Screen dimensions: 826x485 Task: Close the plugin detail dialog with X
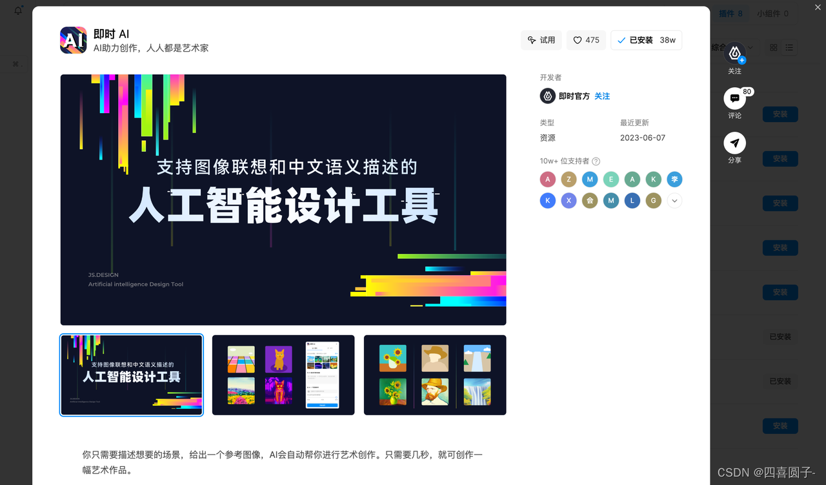818,7
